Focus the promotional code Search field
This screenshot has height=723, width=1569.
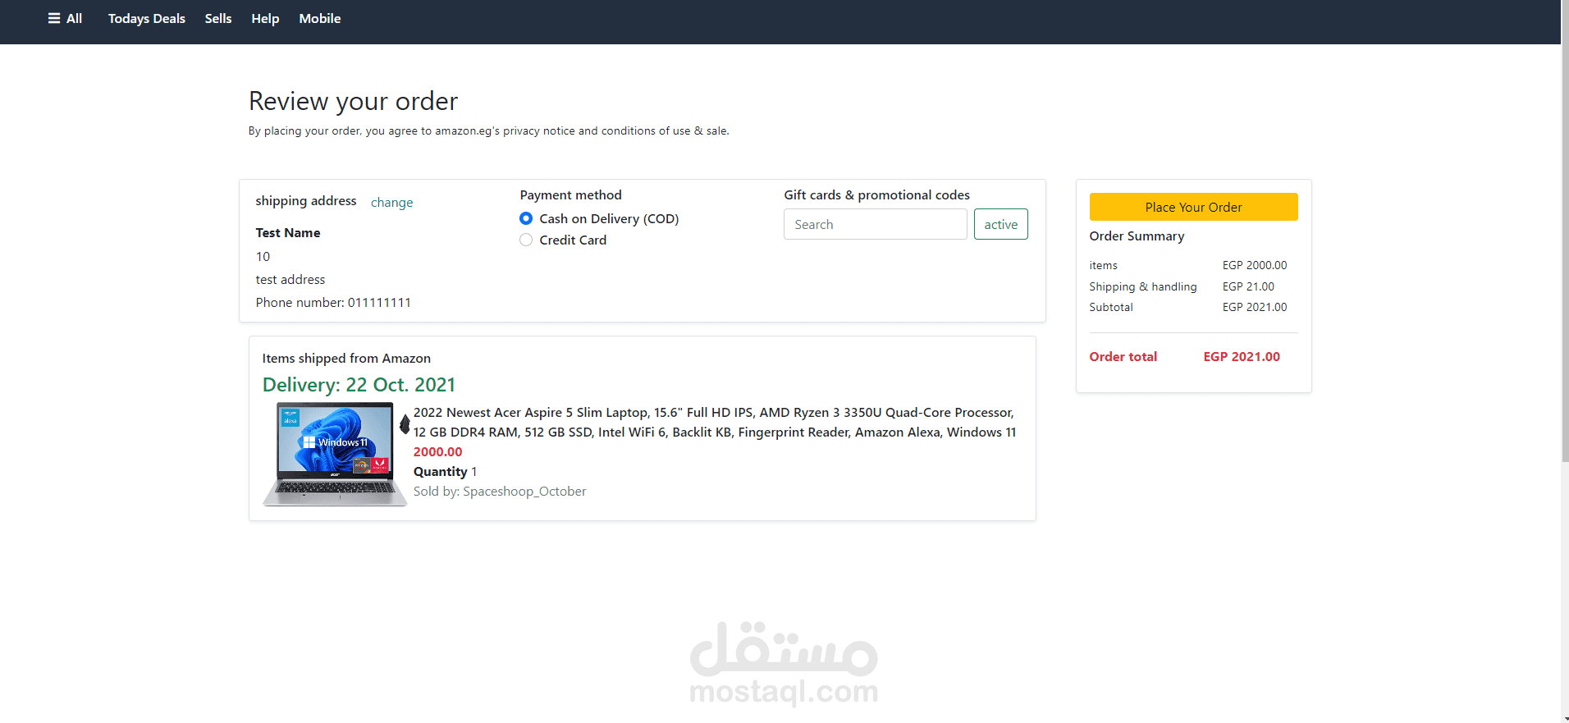875,224
